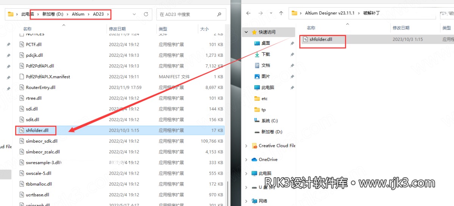Open address history dropdown in AD23 window
The width and height of the screenshot is (454, 206).
pos(135,14)
